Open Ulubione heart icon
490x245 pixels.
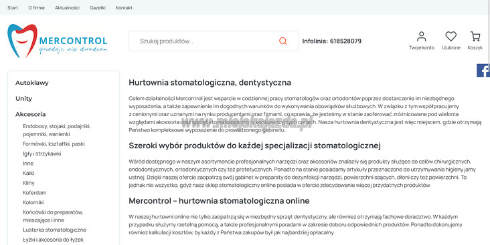coord(451,37)
